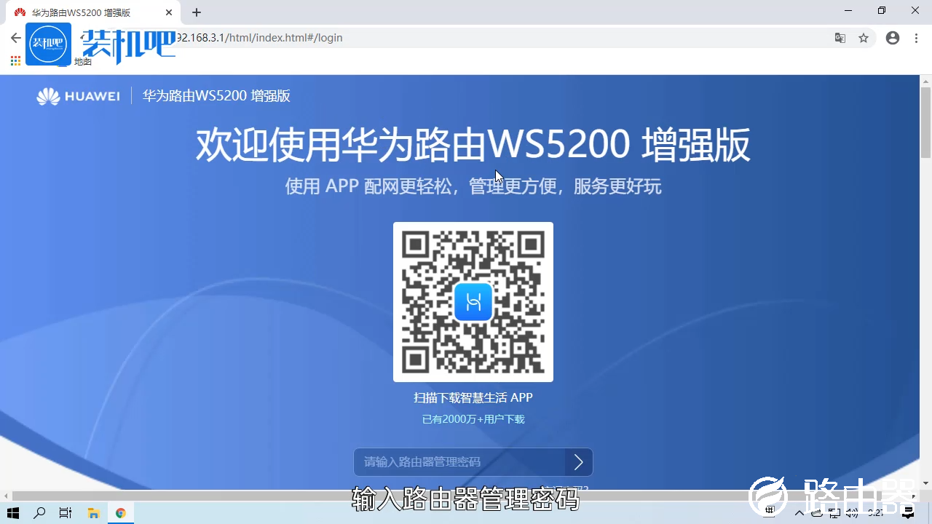This screenshot has height=524, width=932.
Task: Open the notification center icon
Action: click(x=908, y=513)
